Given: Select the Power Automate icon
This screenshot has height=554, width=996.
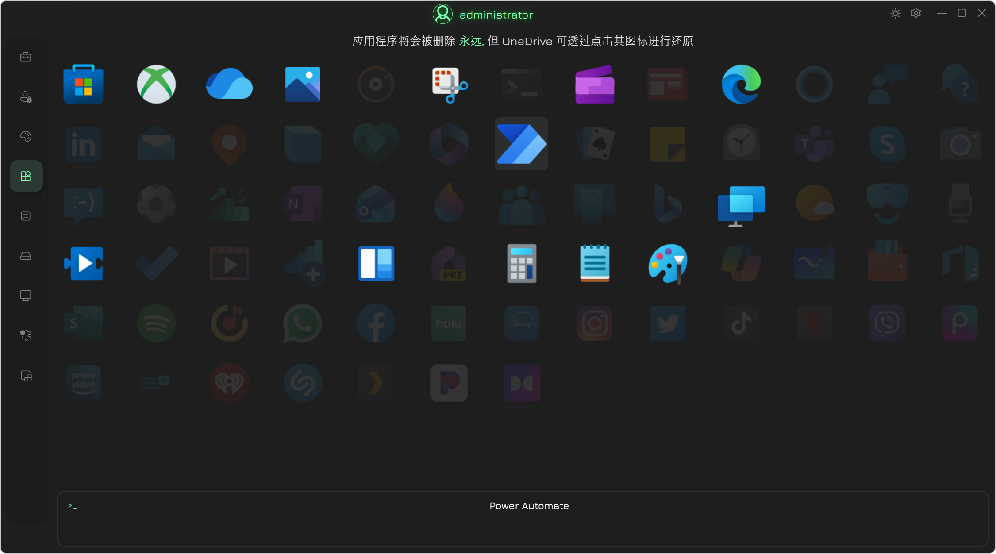Looking at the screenshot, I should (x=522, y=144).
